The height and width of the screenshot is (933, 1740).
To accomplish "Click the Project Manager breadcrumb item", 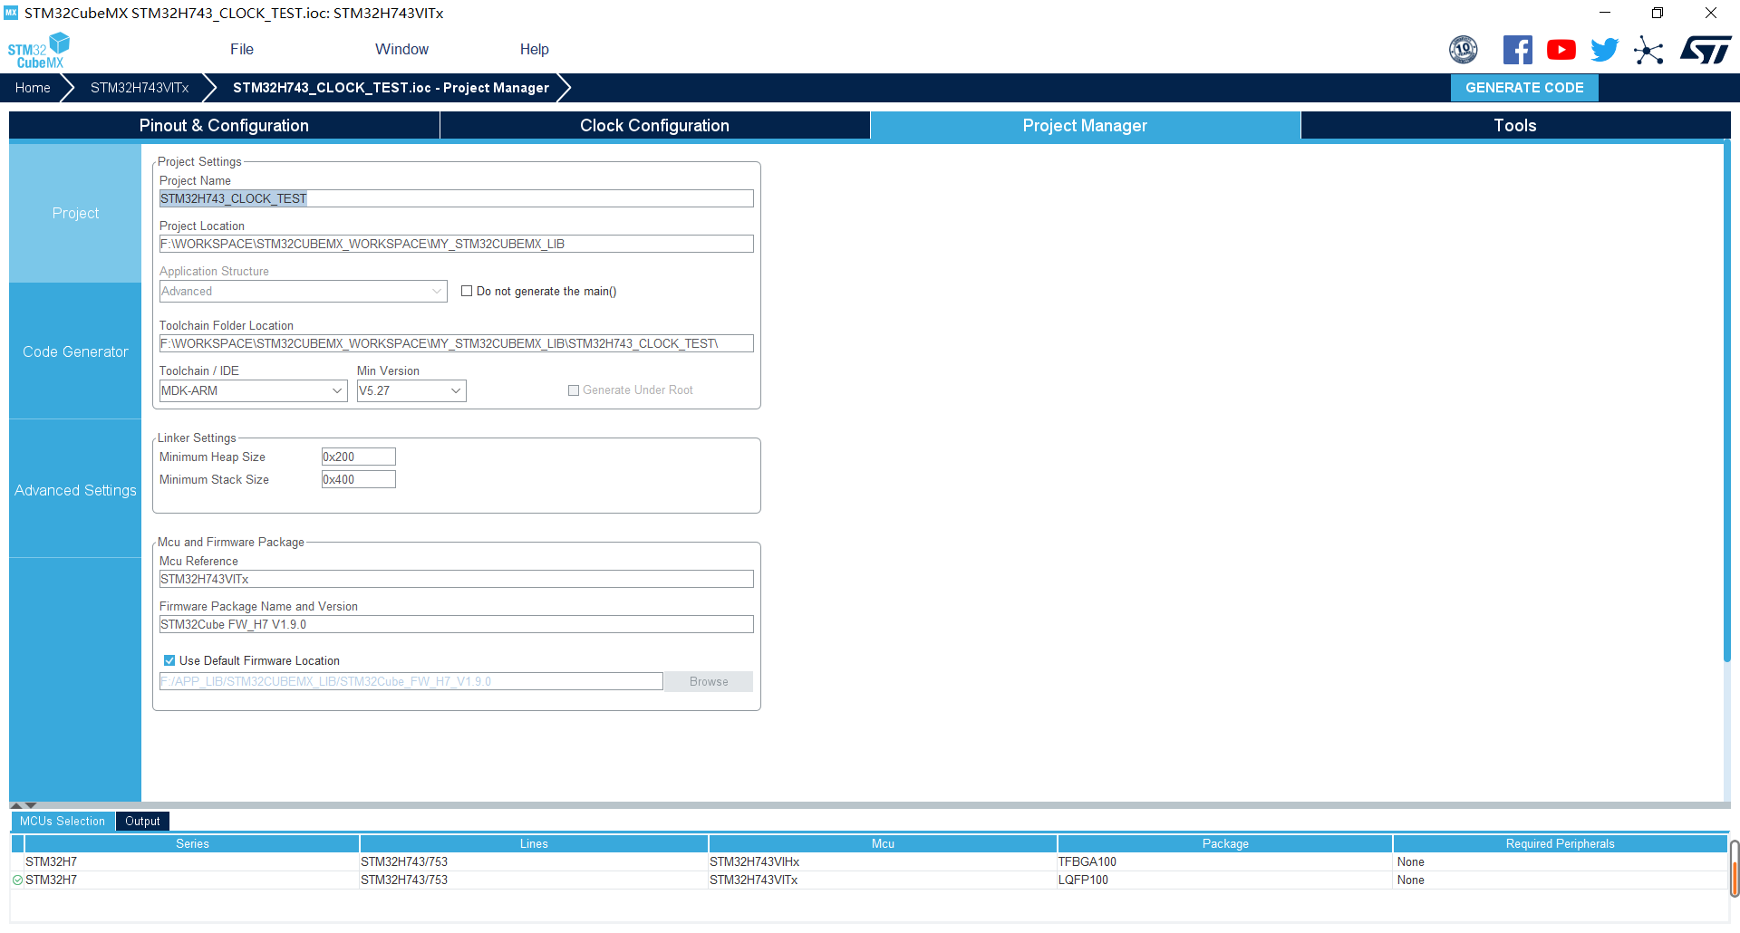I will pyautogui.click(x=391, y=88).
